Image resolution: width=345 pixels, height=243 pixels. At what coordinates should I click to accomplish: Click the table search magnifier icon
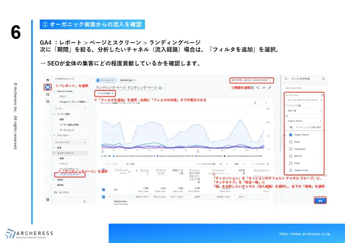[127, 164]
